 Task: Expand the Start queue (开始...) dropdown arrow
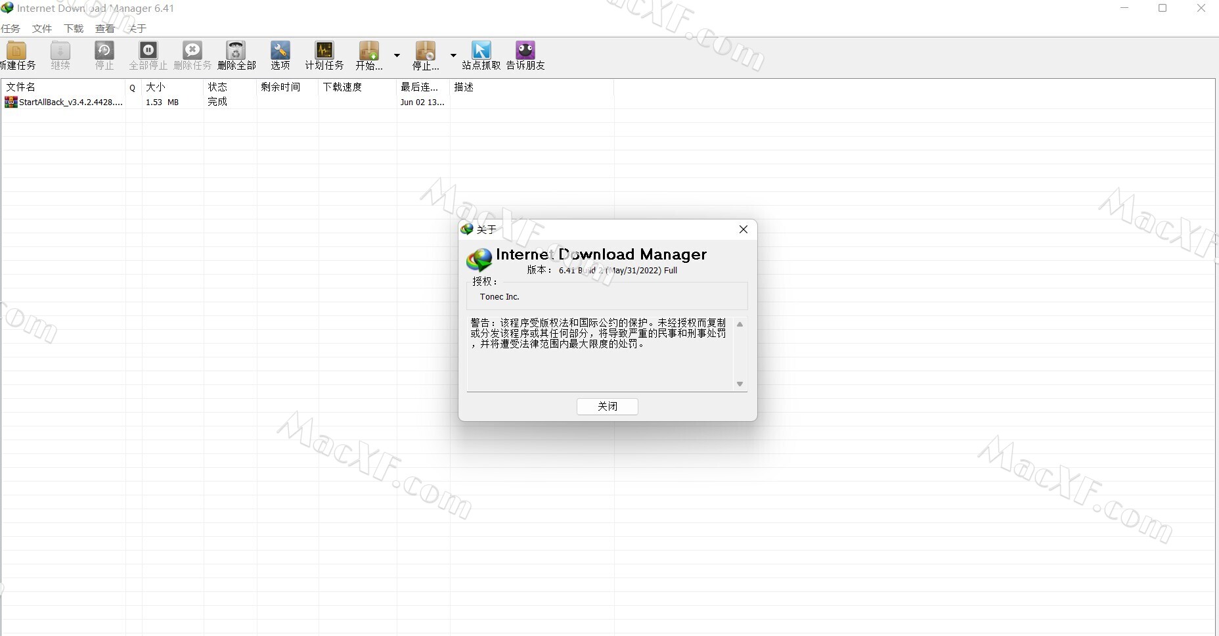coord(397,55)
